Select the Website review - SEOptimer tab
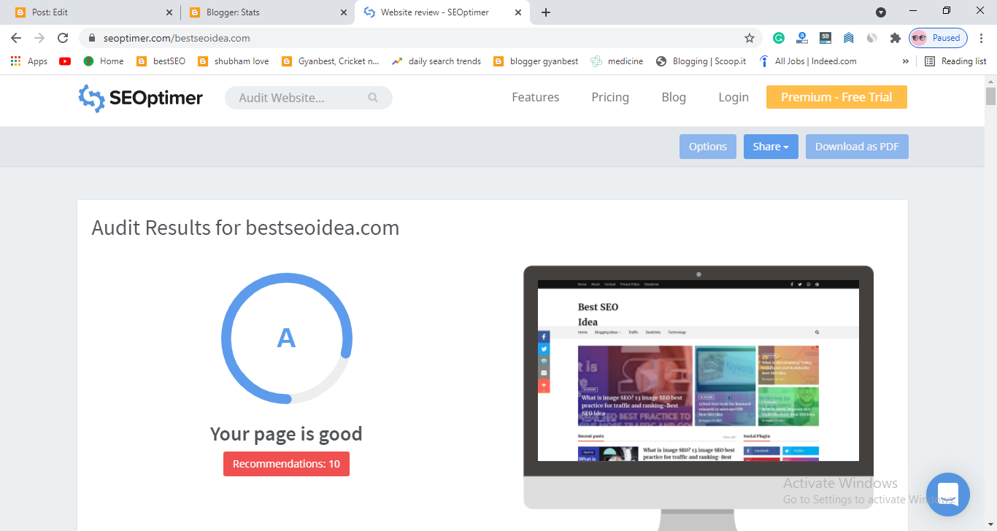Screen dimensions: 997x531 (x=442, y=12)
